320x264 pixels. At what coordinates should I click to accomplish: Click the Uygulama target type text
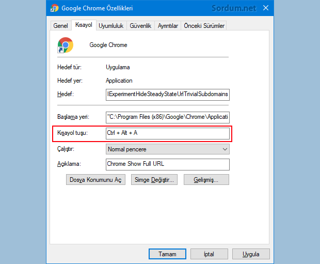point(118,67)
